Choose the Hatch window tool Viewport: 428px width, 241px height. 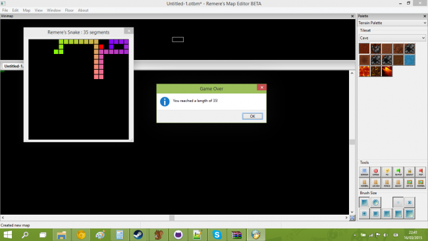click(410, 183)
